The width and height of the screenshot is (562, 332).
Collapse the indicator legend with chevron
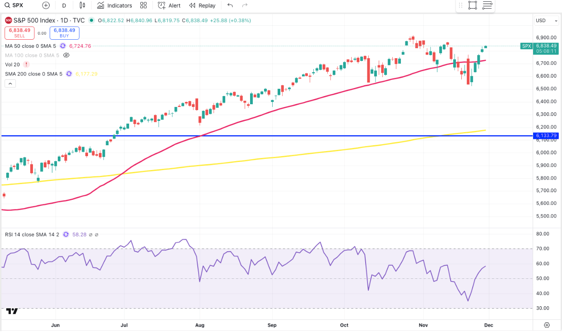point(10,83)
